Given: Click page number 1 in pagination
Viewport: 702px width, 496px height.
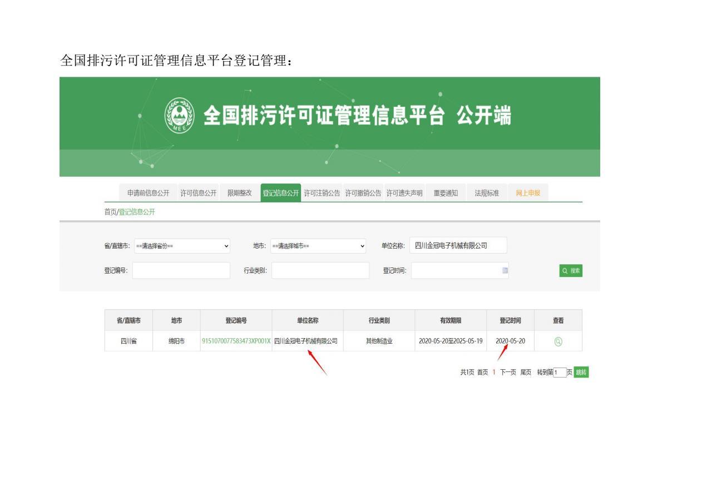Looking at the screenshot, I should pyautogui.click(x=493, y=373).
